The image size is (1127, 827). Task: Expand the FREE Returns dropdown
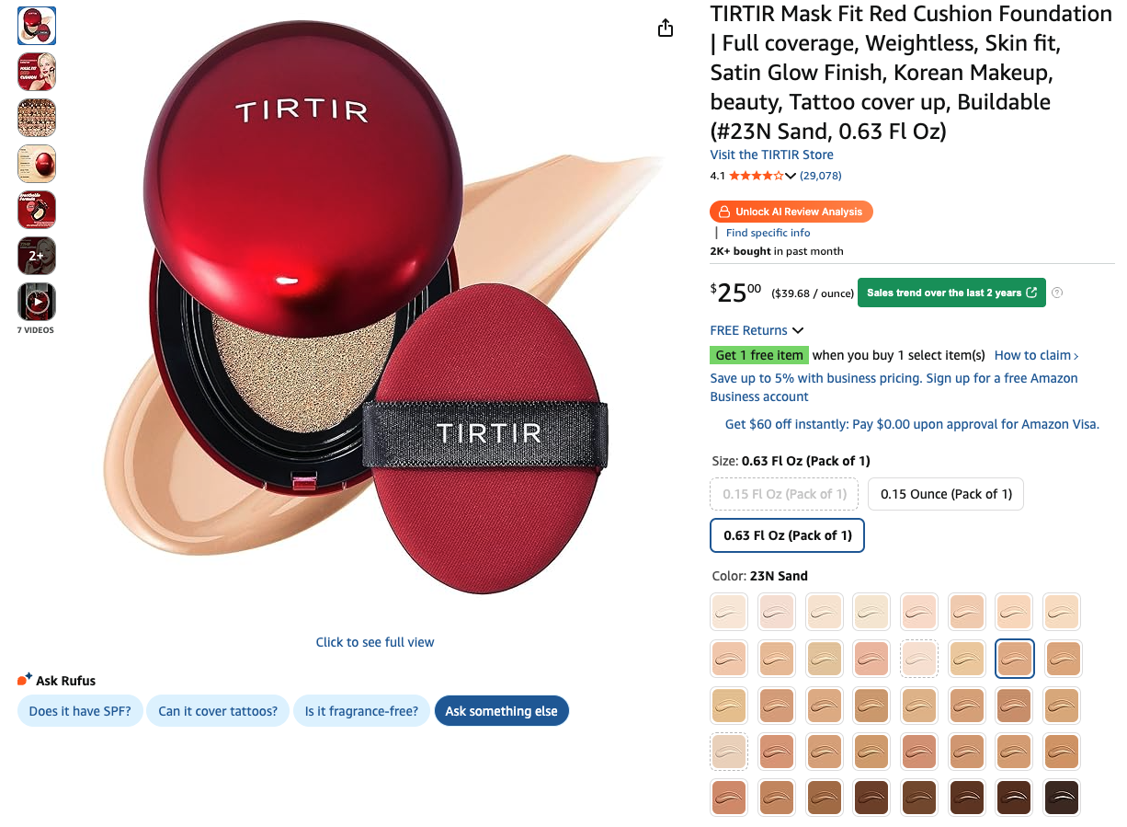[x=757, y=330]
